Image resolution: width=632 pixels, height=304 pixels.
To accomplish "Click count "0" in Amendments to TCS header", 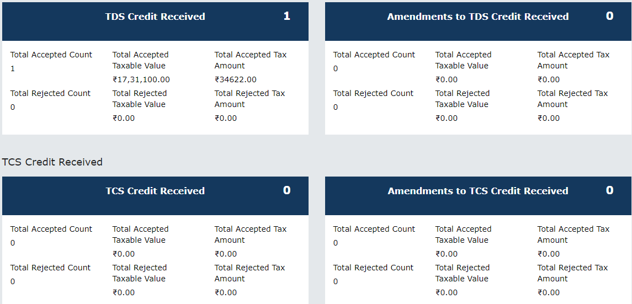I will 609,191.
